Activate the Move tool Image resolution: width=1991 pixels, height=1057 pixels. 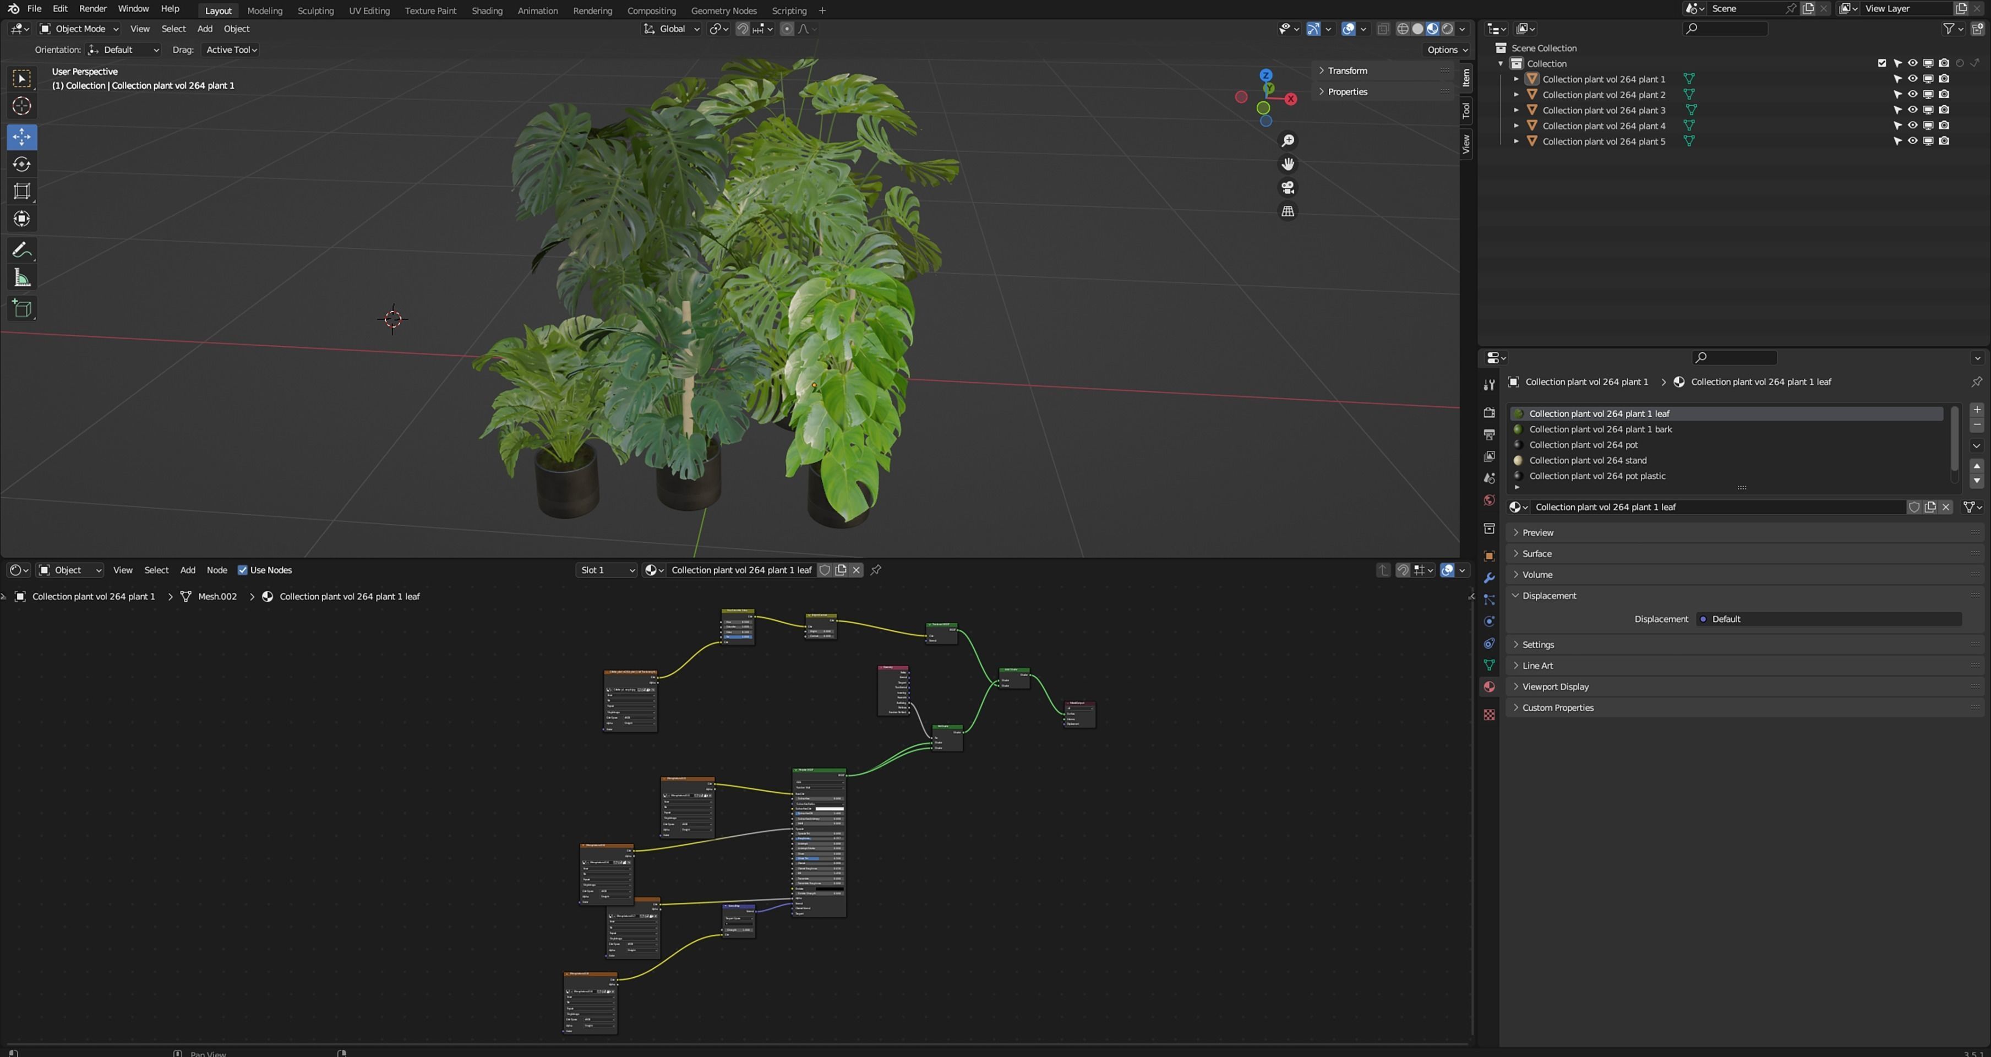21,137
